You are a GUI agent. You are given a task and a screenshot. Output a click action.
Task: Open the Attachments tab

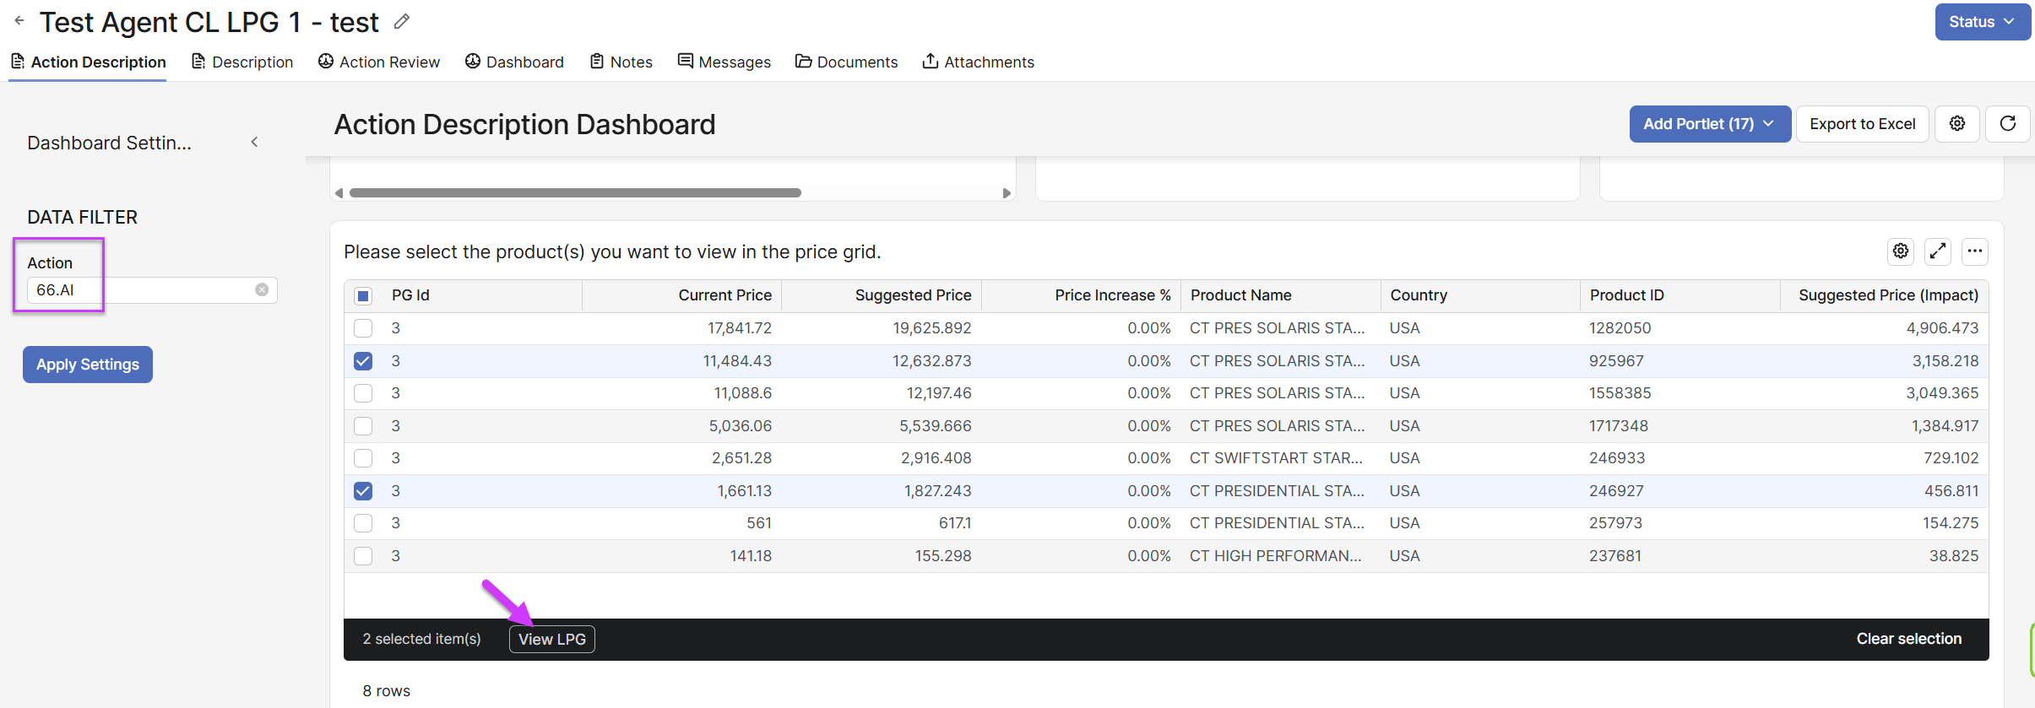[978, 62]
